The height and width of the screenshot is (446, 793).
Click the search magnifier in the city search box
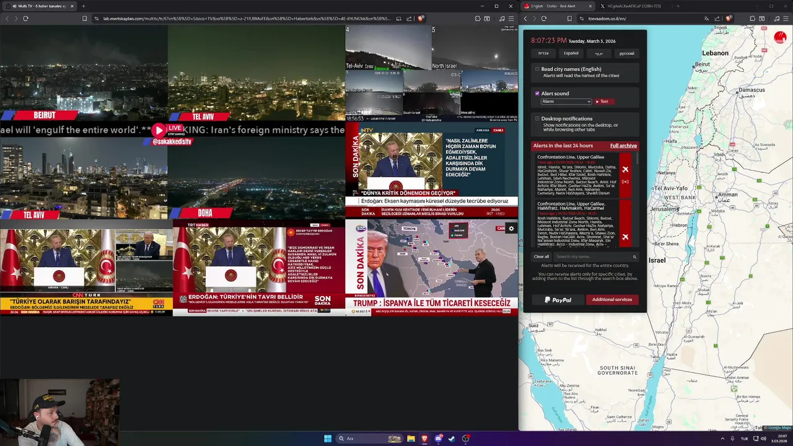[x=634, y=256]
